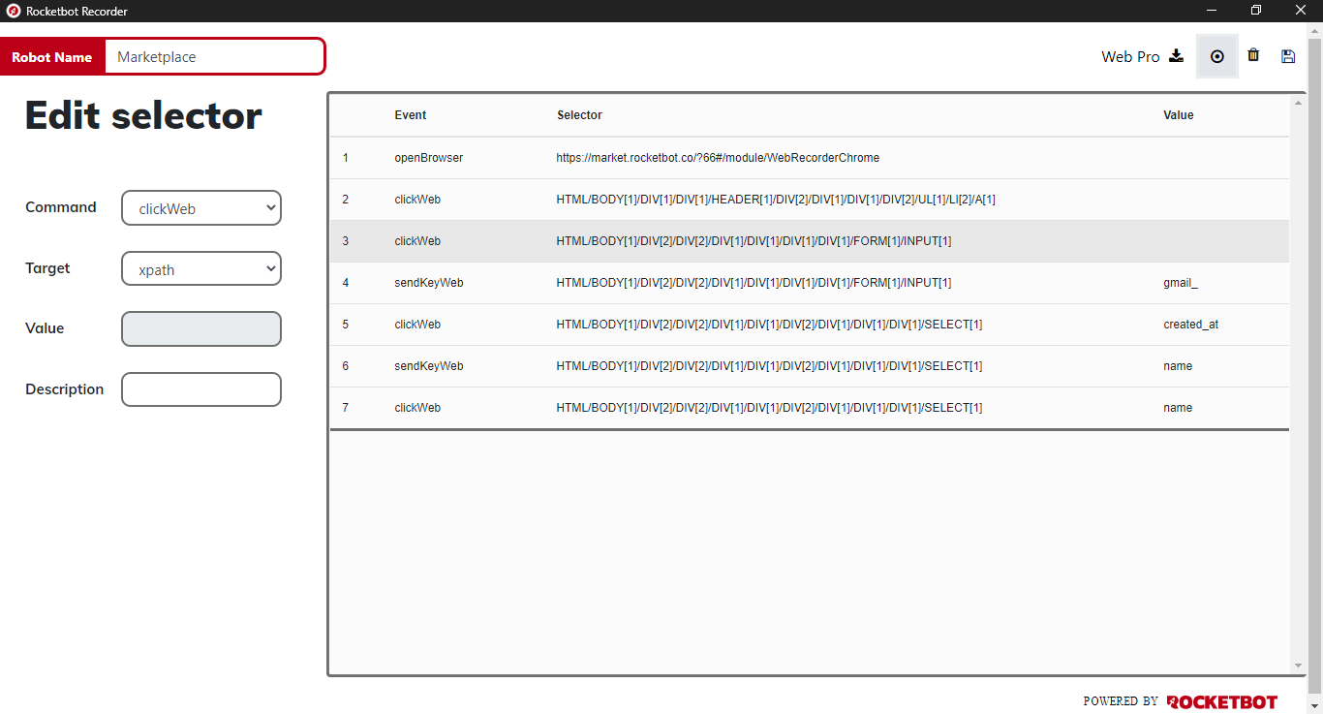Click the name value in row 6
Screen dimensions: 1323x714
pyautogui.click(x=1178, y=366)
